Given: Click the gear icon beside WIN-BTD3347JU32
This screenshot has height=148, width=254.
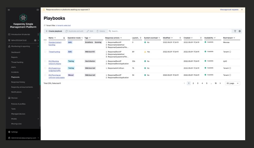Looking at the screenshot, I should coord(34,40).
